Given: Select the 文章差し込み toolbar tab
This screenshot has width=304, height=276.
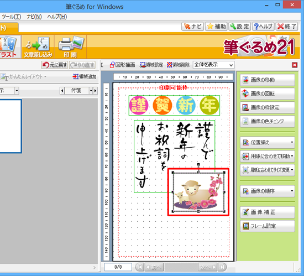Looking at the screenshot, I should point(38,47).
